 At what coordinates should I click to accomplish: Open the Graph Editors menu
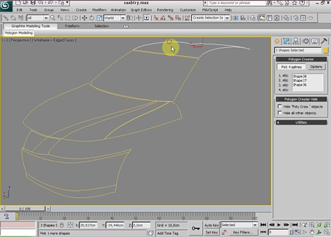coord(141,10)
